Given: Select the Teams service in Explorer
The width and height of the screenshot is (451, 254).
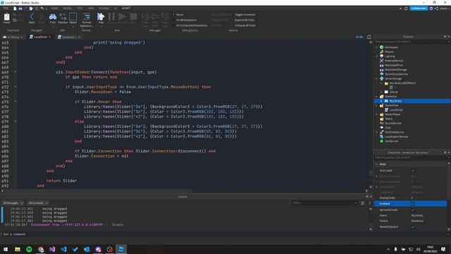Looking at the screenshot, I should pos(388,119).
